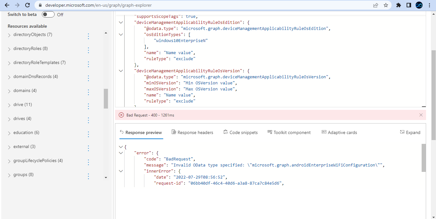
Task: Click the browser address bar URL
Action: (x=98, y=5)
